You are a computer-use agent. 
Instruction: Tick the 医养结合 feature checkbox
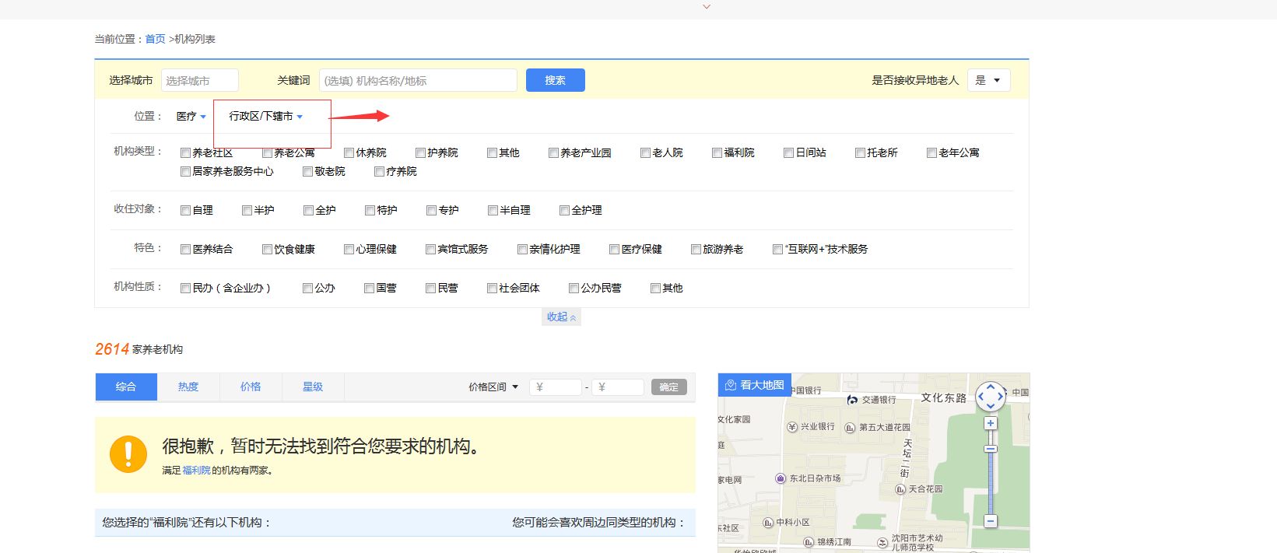click(185, 250)
